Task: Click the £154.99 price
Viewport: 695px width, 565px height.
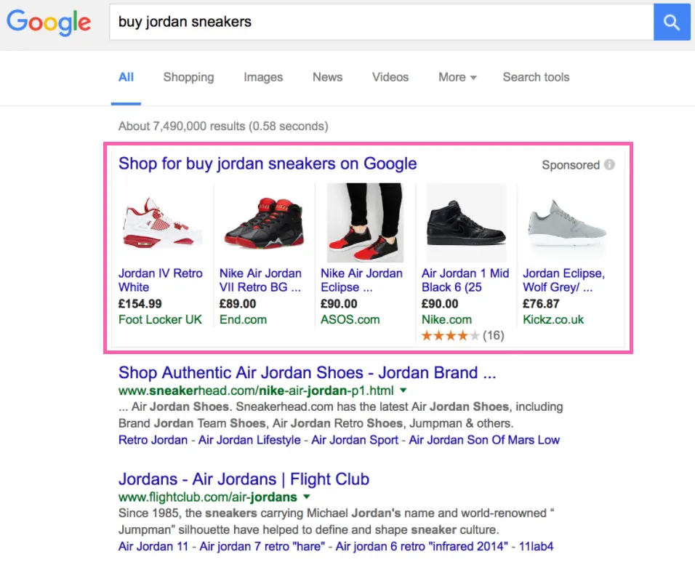Action: click(140, 304)
